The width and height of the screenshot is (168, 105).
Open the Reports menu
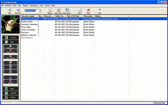pos(26,6)
